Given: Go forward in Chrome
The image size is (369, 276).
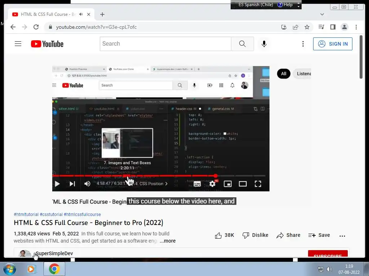Looking at the screenshot, I should (x=25, y=27).
